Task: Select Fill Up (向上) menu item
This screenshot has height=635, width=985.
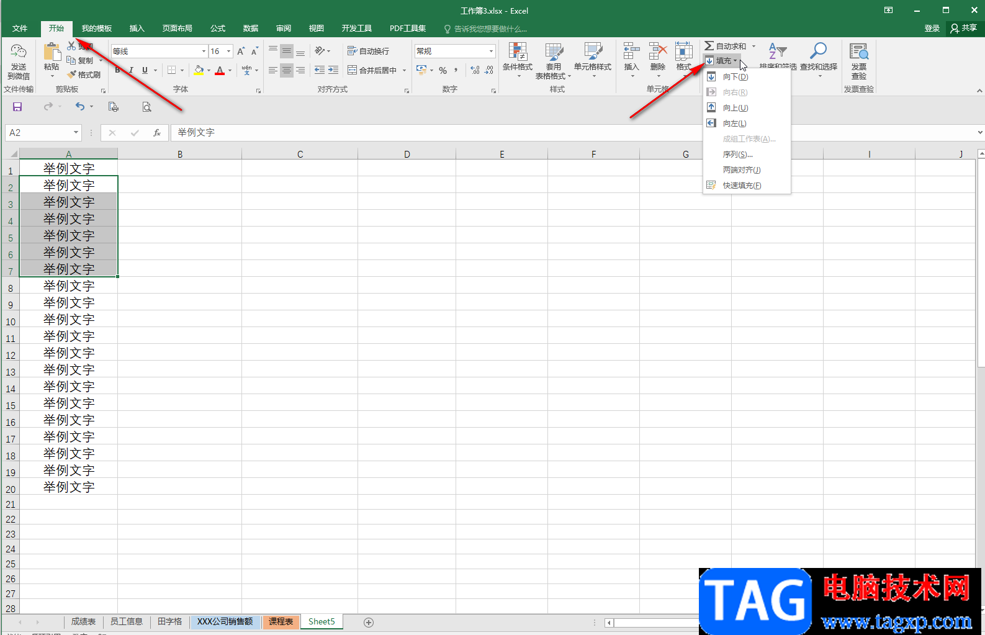Action: [747, 108]
